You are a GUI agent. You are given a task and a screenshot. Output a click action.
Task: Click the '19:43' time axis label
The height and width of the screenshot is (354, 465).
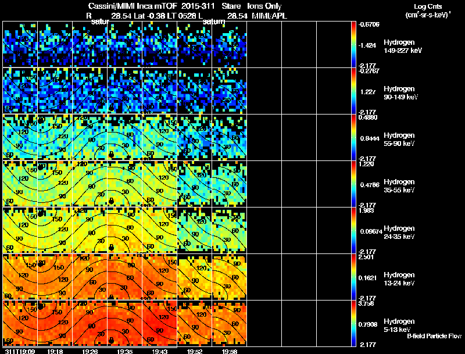pos(160,351)
